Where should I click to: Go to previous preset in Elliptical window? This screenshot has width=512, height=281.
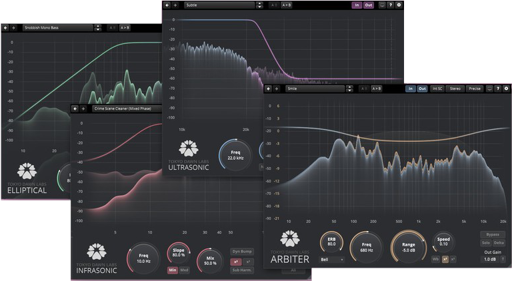(x=5, y=28)
